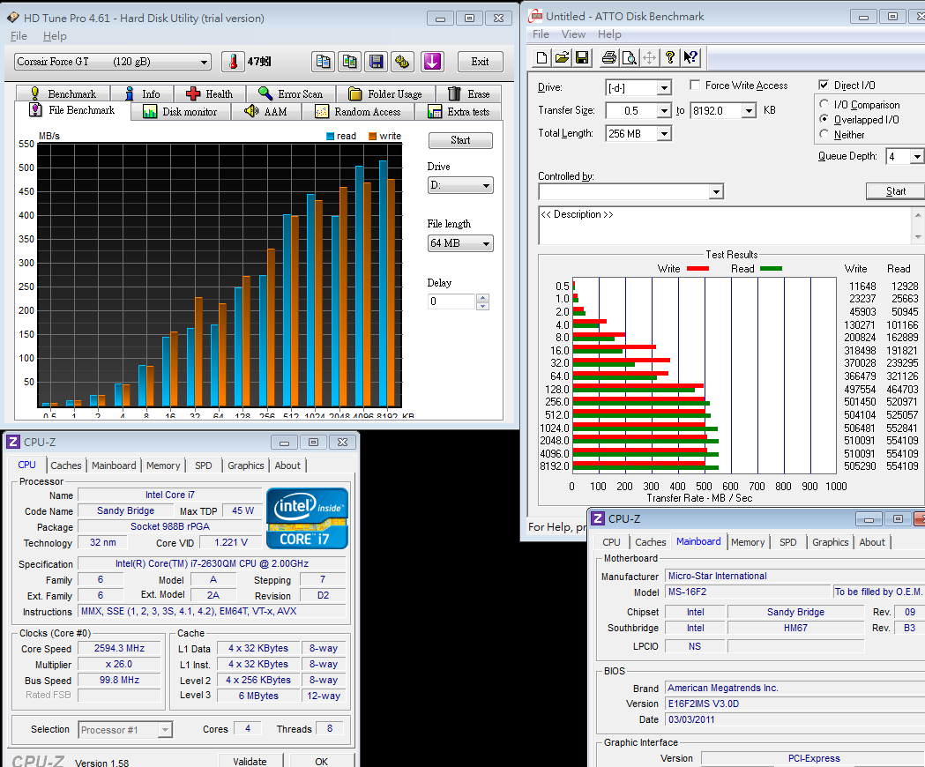This screenshot has width=925, height=767.
Task: Open file using ATTO's open folder icon
Action: coord(562,58)
